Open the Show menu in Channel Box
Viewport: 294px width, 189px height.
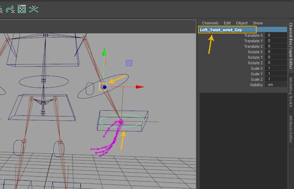(258, 23)
